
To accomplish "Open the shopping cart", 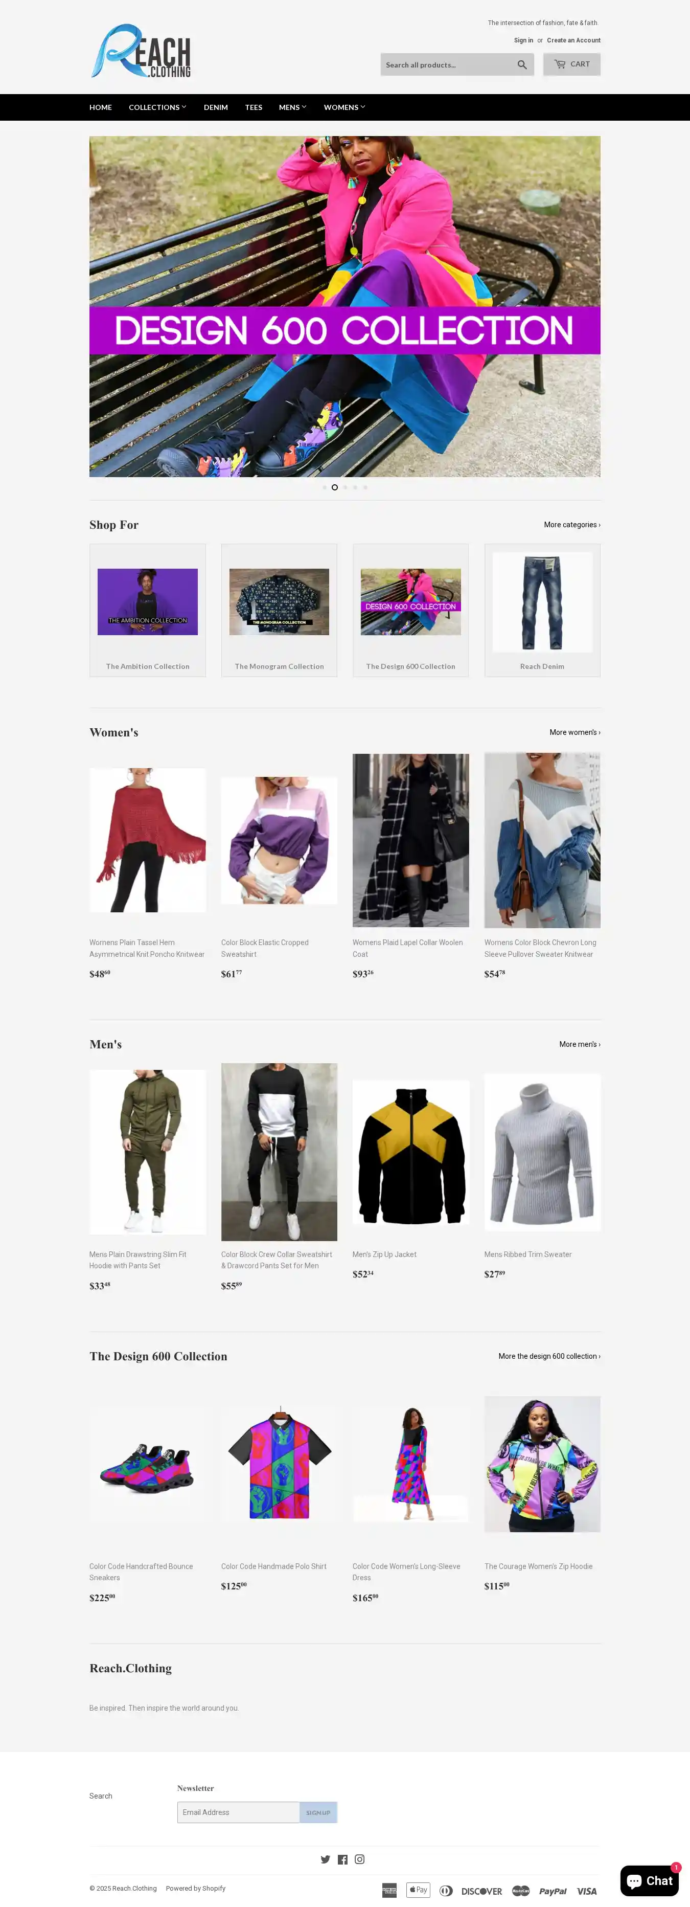I will tap(571, 64).
